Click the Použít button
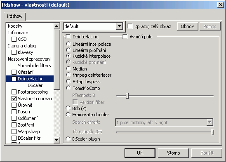The image size is (226, 162). (207, 153)
